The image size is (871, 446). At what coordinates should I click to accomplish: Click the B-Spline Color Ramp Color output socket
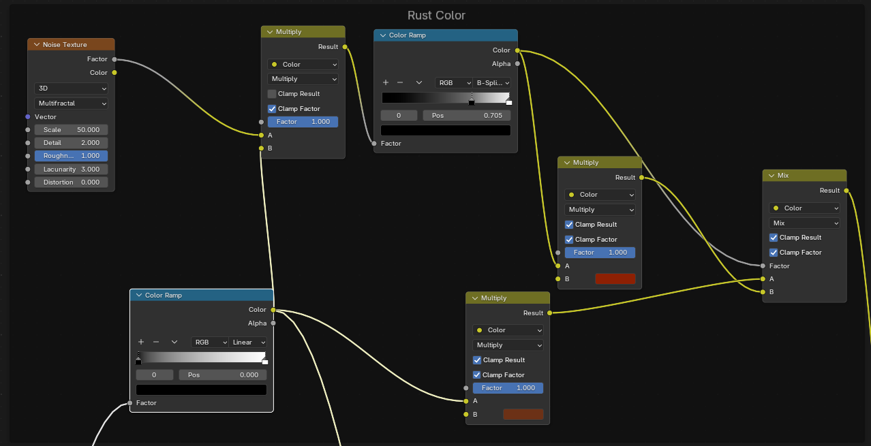(517, 50)
